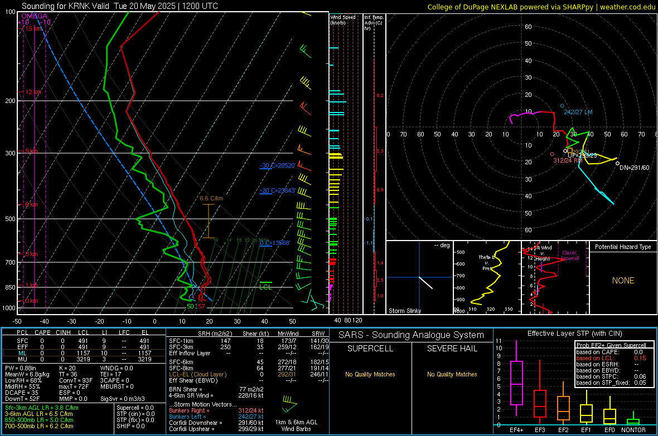This screenshot has height=436, width=658.
Task: Click the red 'Bunkers Right =' label
Action: point(189,410)
